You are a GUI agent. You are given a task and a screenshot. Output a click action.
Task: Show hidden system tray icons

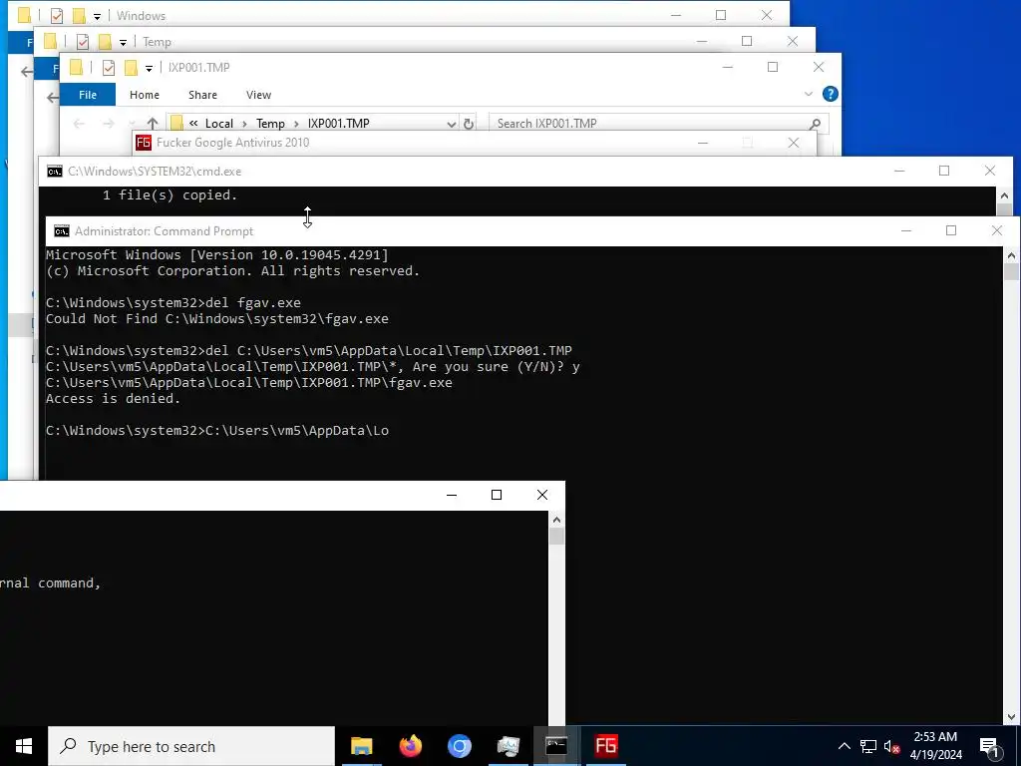tap(844, 746)
